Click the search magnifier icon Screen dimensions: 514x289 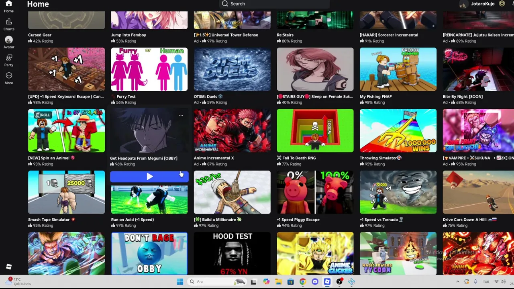pos(225,4)
